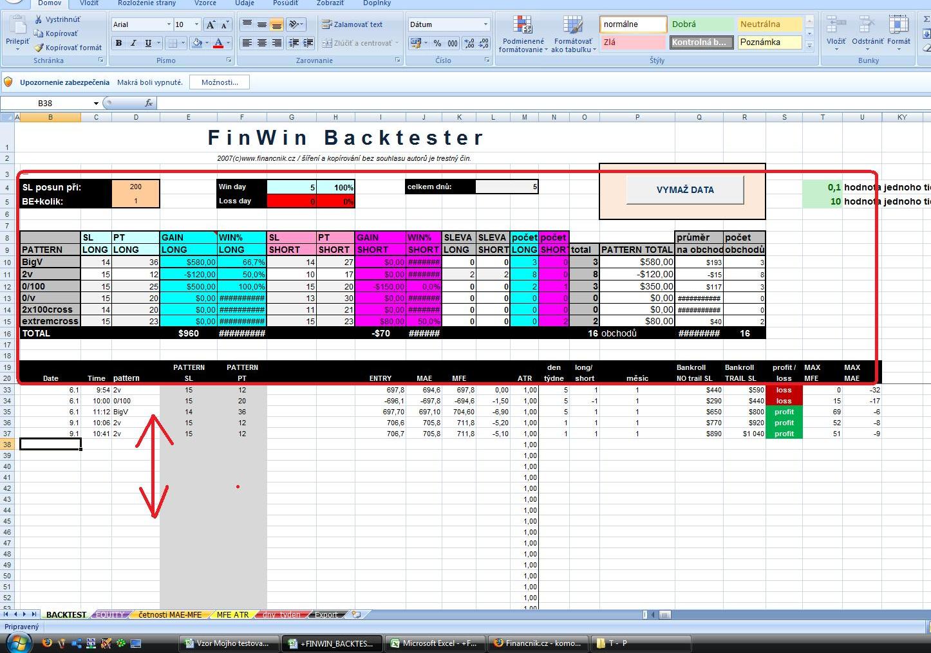Viewport: 931px width, 653px height.
Task: Switch to the Údaje ribbon tab
Action: (245, 3)
